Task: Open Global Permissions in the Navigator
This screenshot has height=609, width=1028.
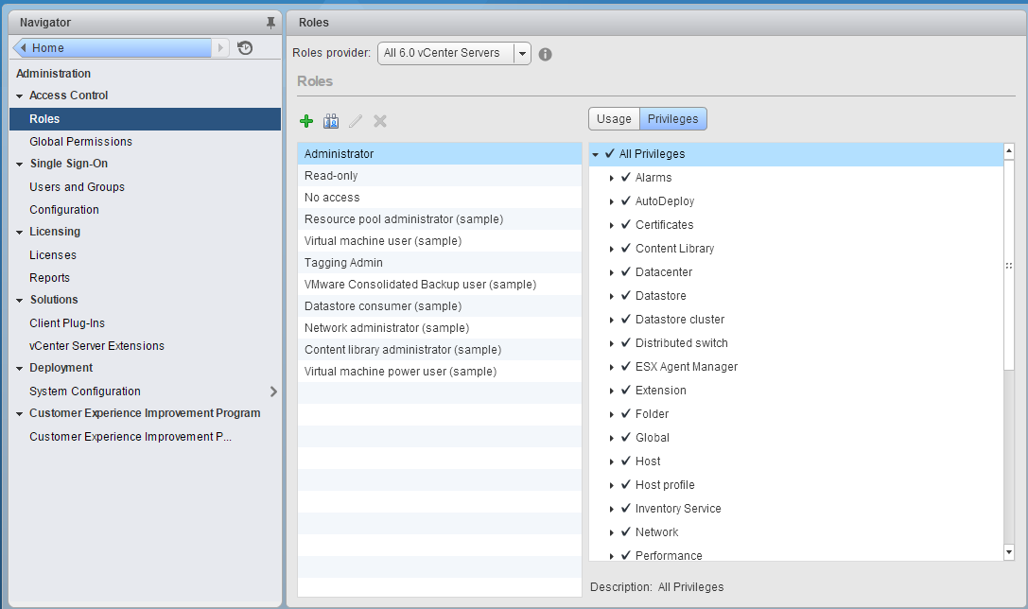Action: pos(80,142)
